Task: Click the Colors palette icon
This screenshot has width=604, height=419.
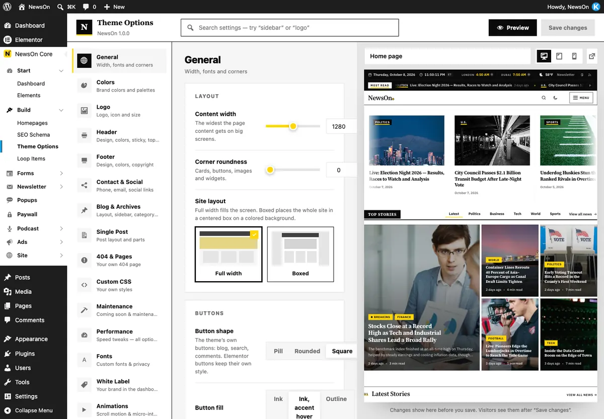Action: pyautogui.click(x=84, y=86)
